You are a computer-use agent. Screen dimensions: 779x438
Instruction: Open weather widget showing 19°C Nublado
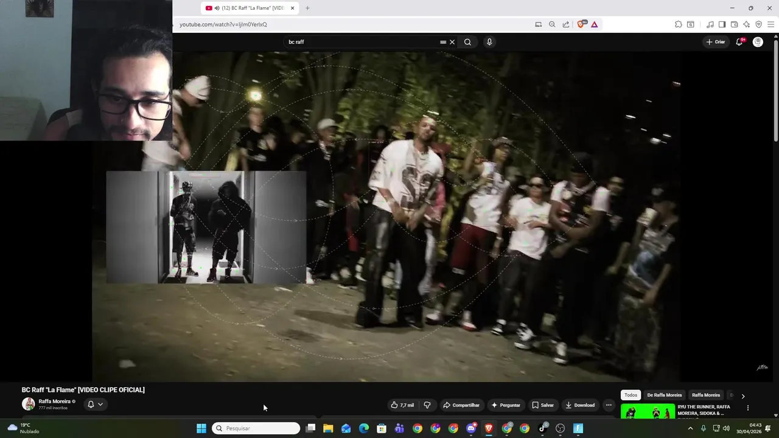23,428
